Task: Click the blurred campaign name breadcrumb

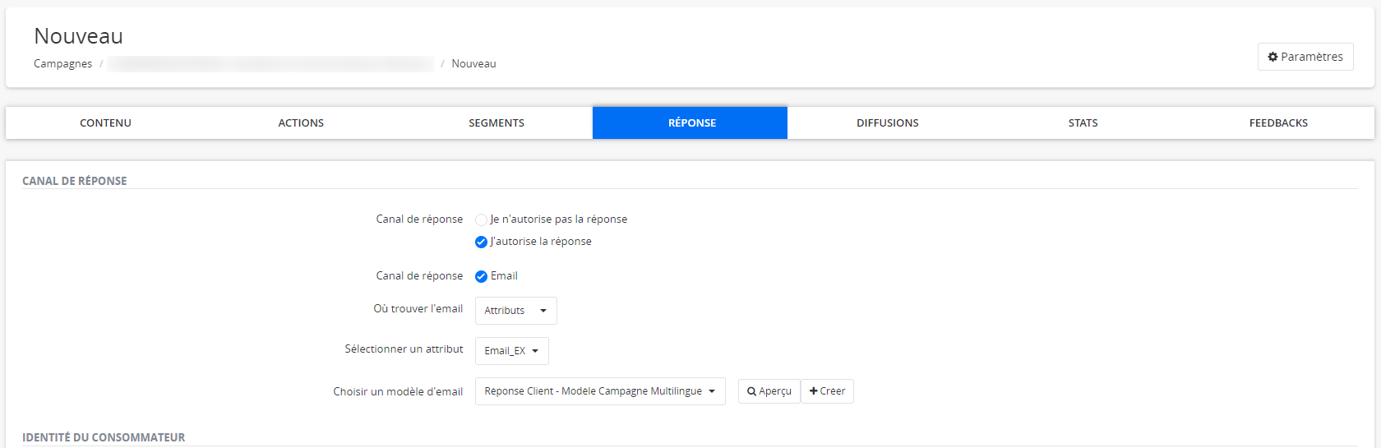Action: tap(270, 64)
